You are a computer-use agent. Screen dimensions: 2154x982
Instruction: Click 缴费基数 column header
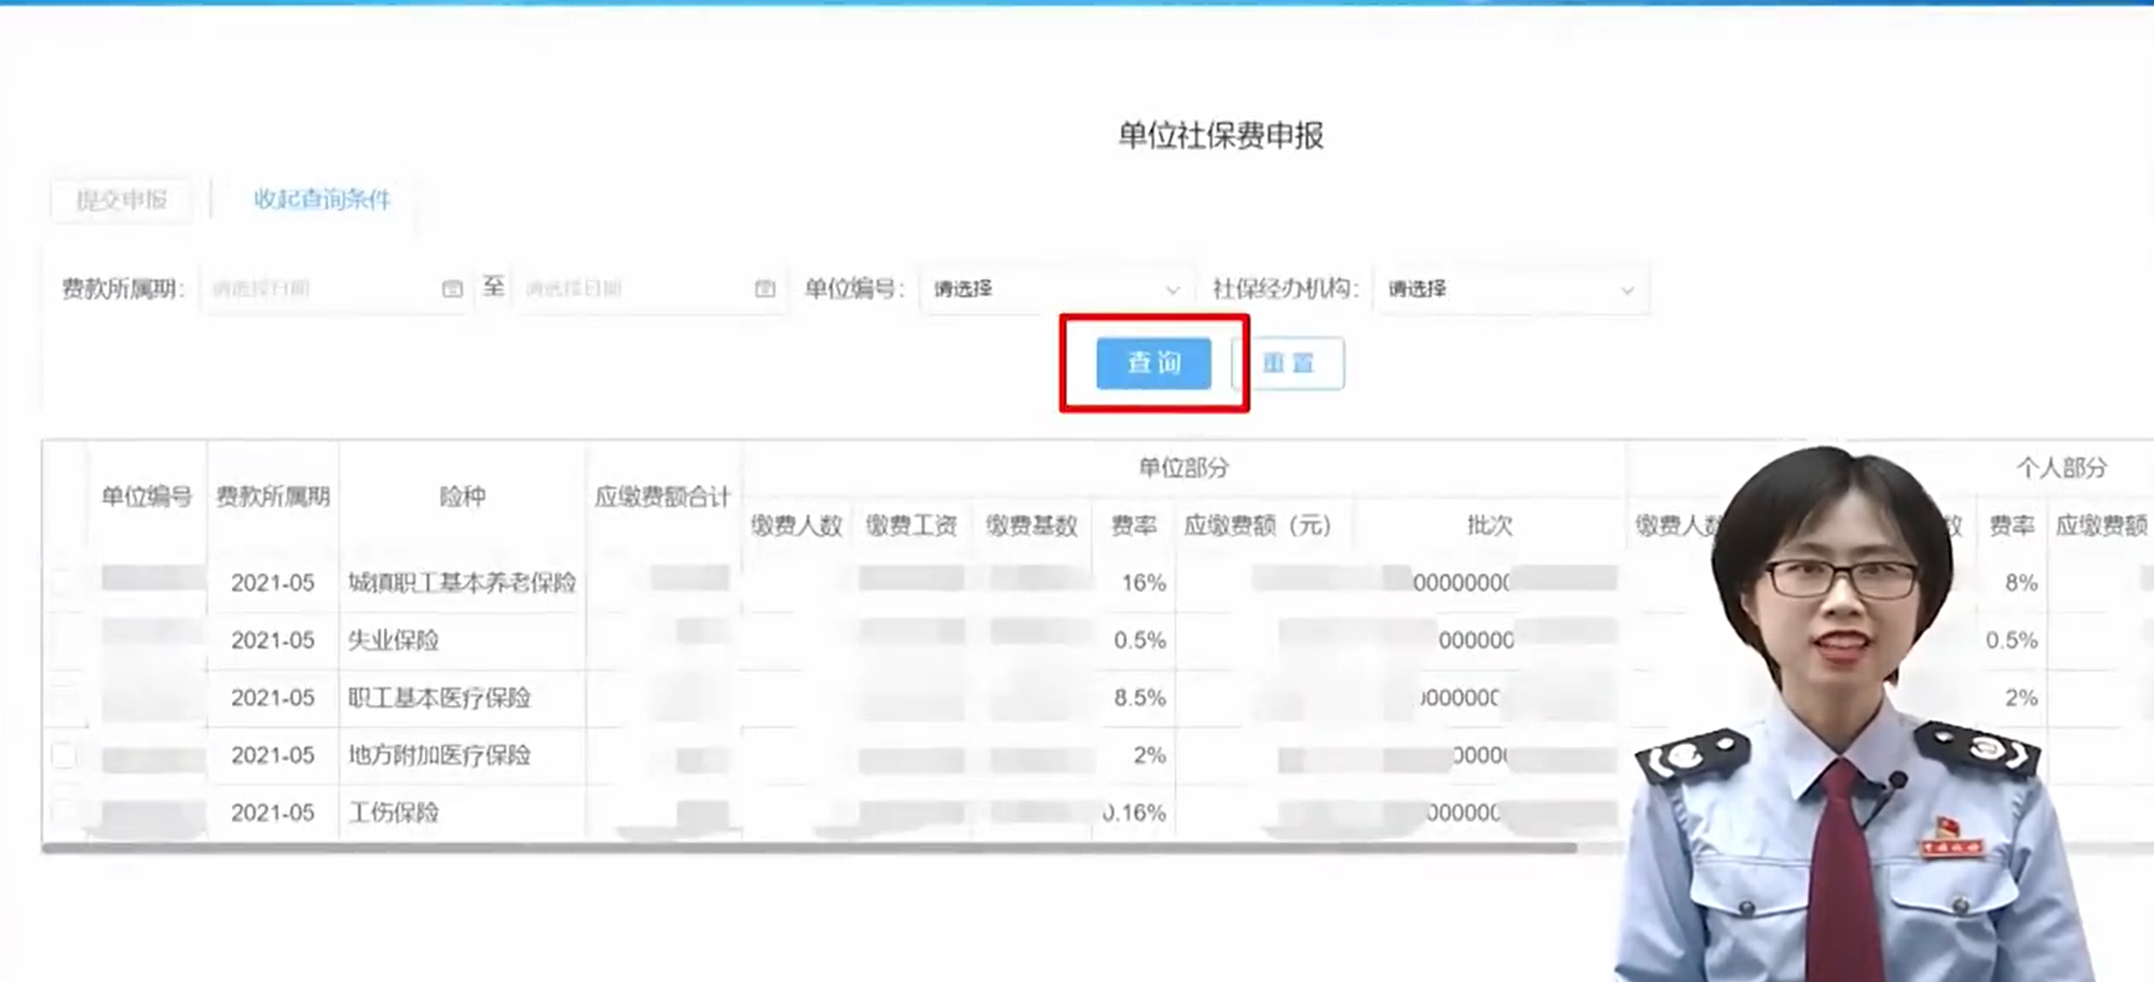click(1031, 526)
